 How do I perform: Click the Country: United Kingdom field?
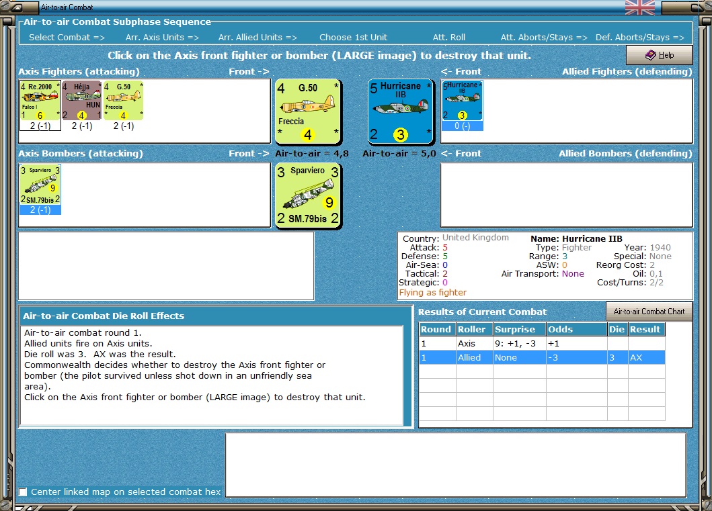(456, 238)
